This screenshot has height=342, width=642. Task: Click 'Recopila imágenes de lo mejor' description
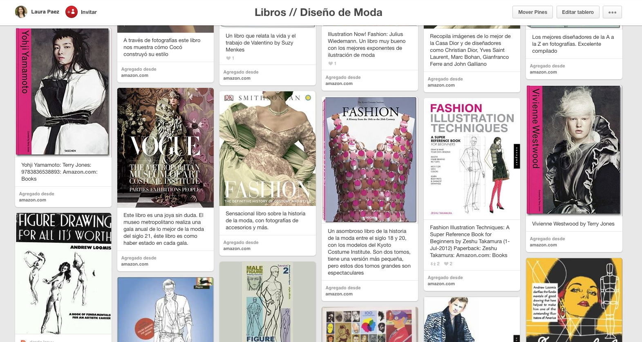coord(470,50)
